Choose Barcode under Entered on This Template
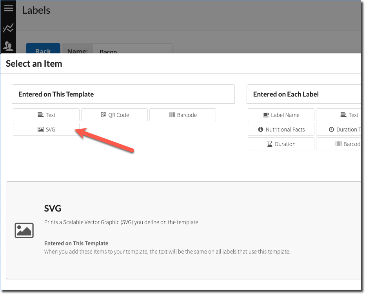The height and width of the screenshot is (294, 365). point(183,115)
